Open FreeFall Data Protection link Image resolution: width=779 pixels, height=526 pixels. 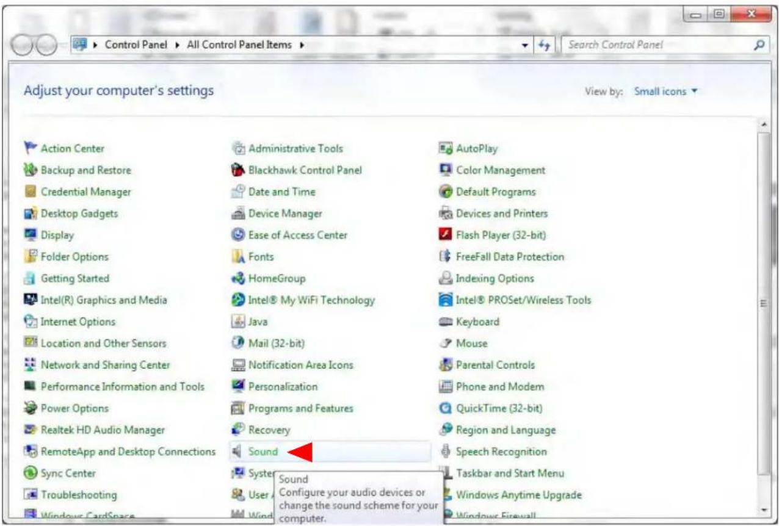[510, 257]
